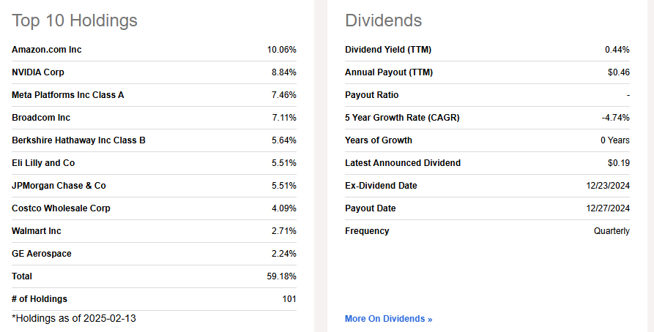Click the 0.44% dividend yield value
The width and height of the screenshot is (654, 332).
617,50
